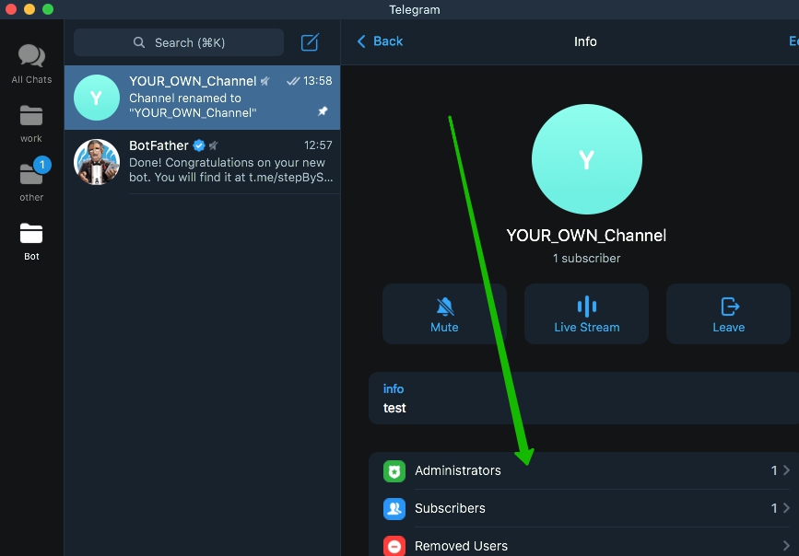Click the Telegram window title
The width and height of the screenshot is (799, 556).
pyautogui.click(x=415, y=10)
